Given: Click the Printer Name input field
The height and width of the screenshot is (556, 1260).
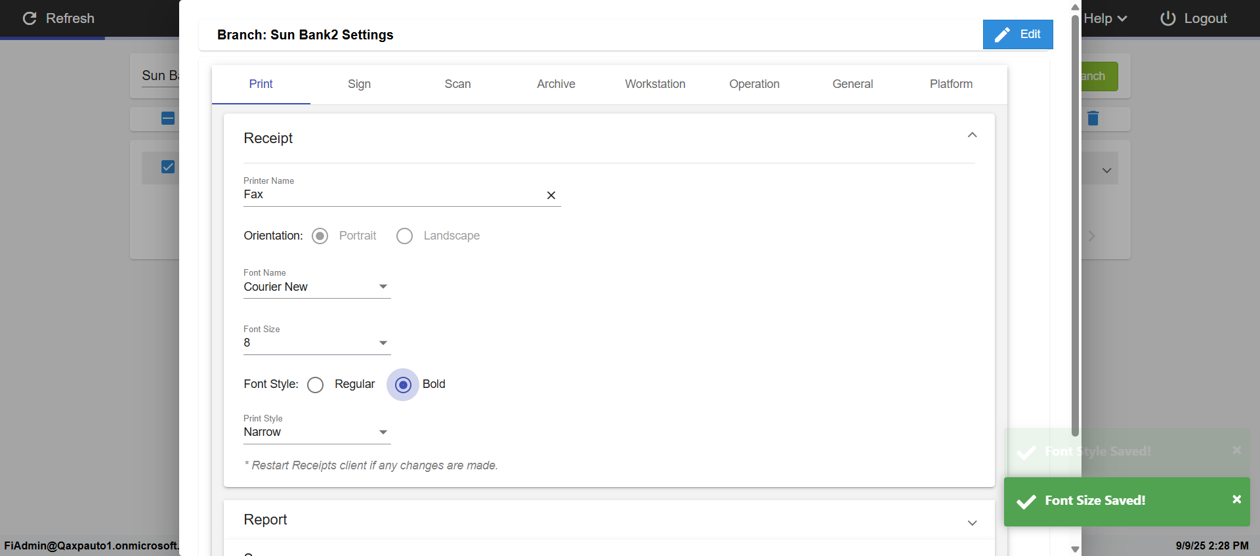Looking at the screenshot, I should [390, 195].
